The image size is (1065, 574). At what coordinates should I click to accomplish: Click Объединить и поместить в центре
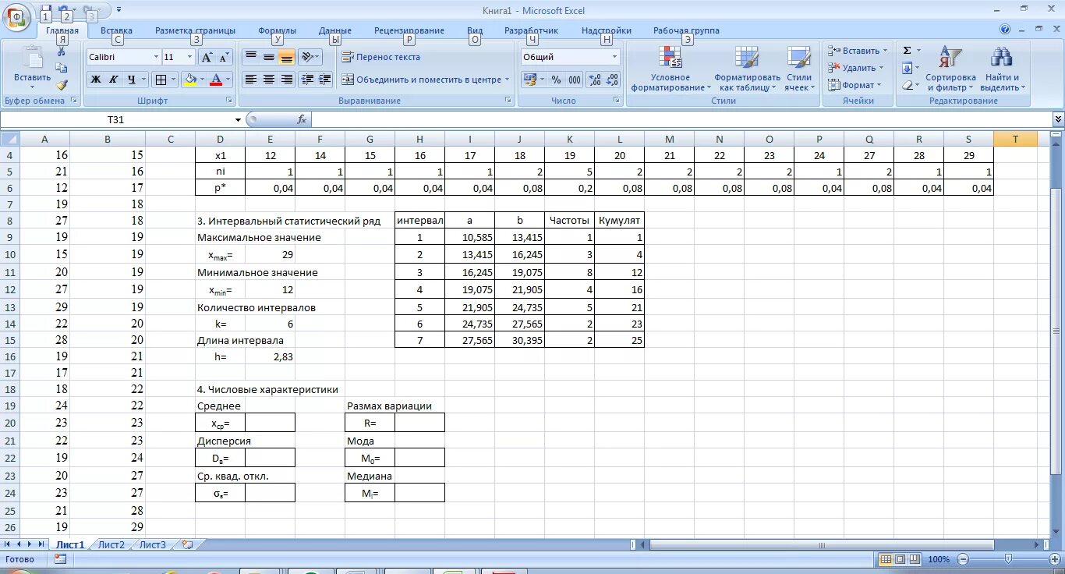(426, 80)
